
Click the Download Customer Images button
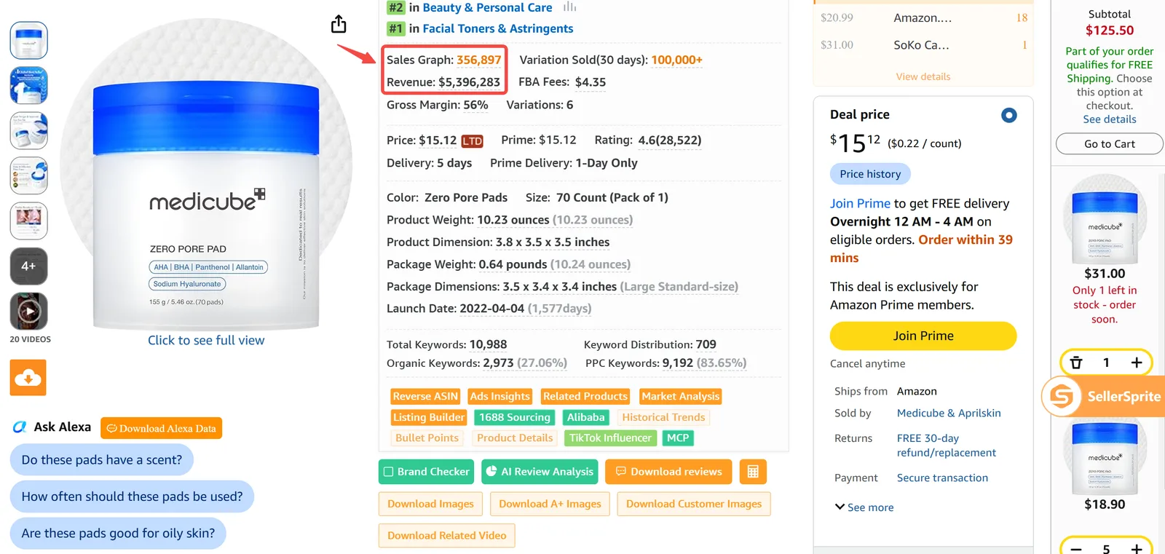(694, 504)
